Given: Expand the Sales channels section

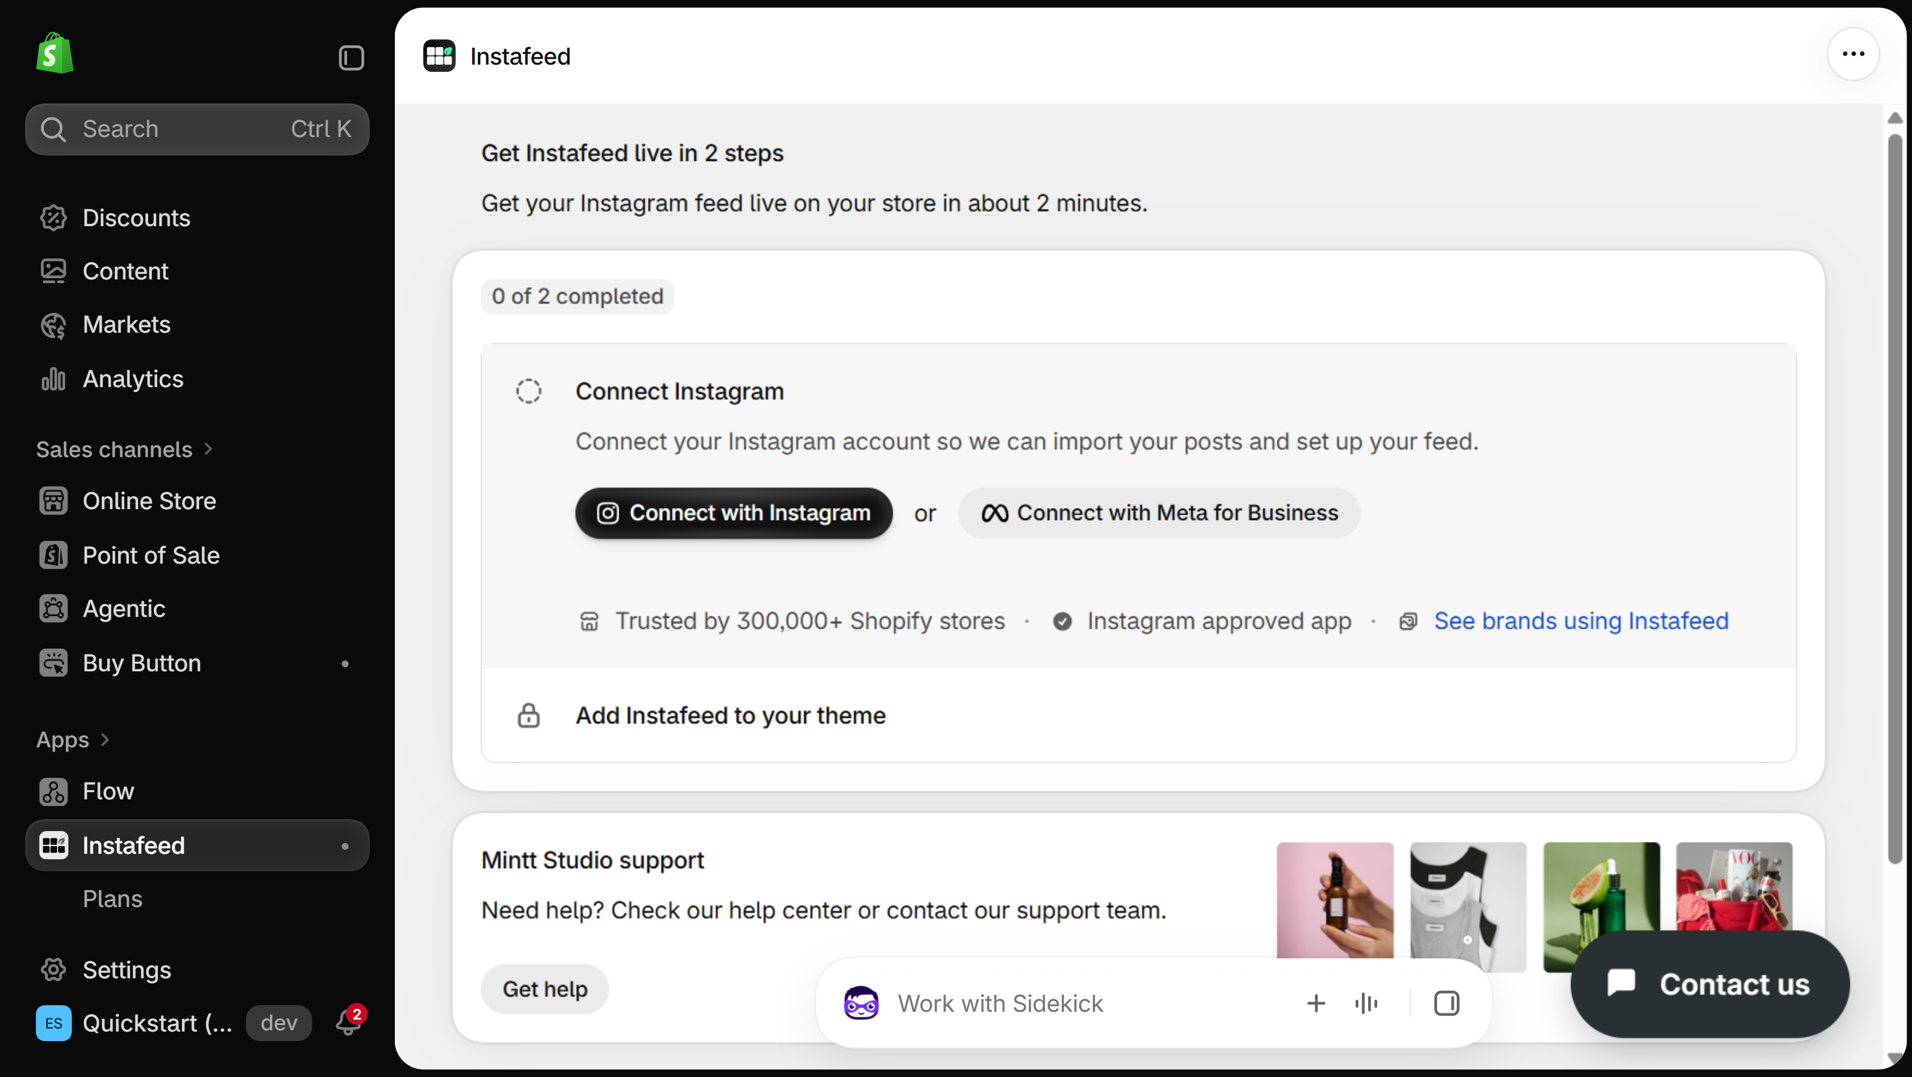Looking at the screenshot, I should [x=124, y=449].
